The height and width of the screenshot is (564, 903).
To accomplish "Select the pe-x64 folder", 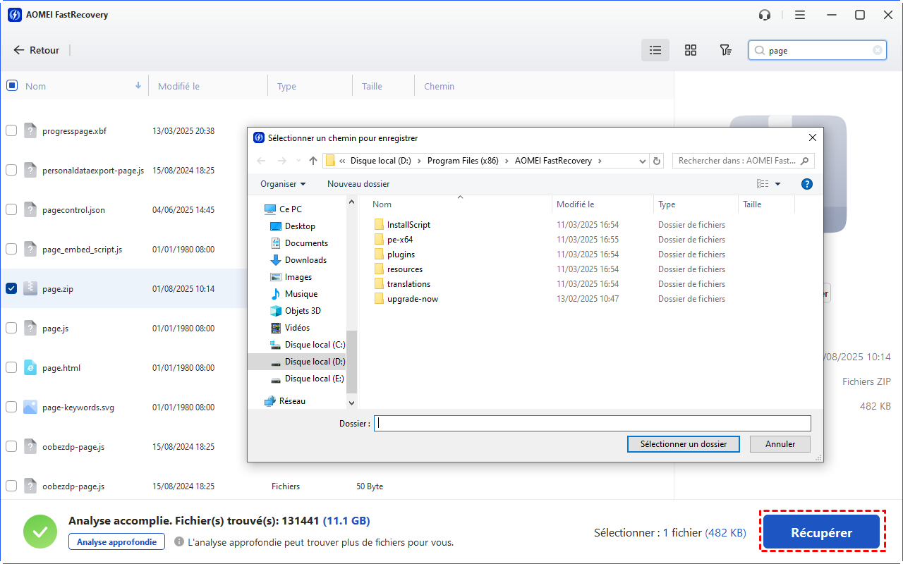I will (x=400, y=240).
